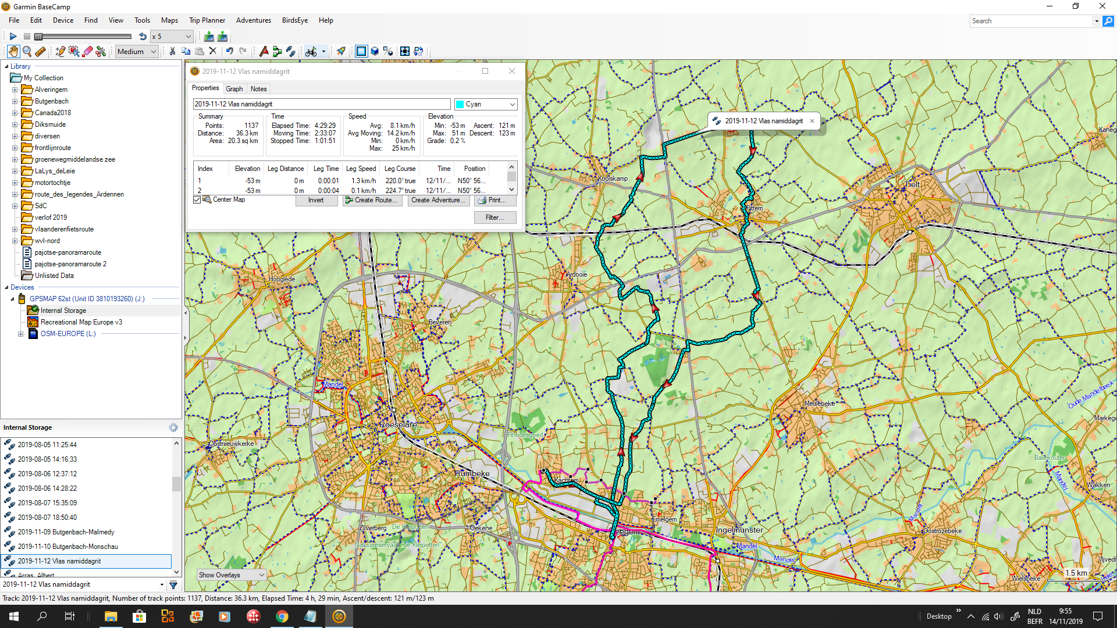This screenshot has width=1117, height=628.
Task: Click the New Track footprints icon
Action: click(291, 52)
